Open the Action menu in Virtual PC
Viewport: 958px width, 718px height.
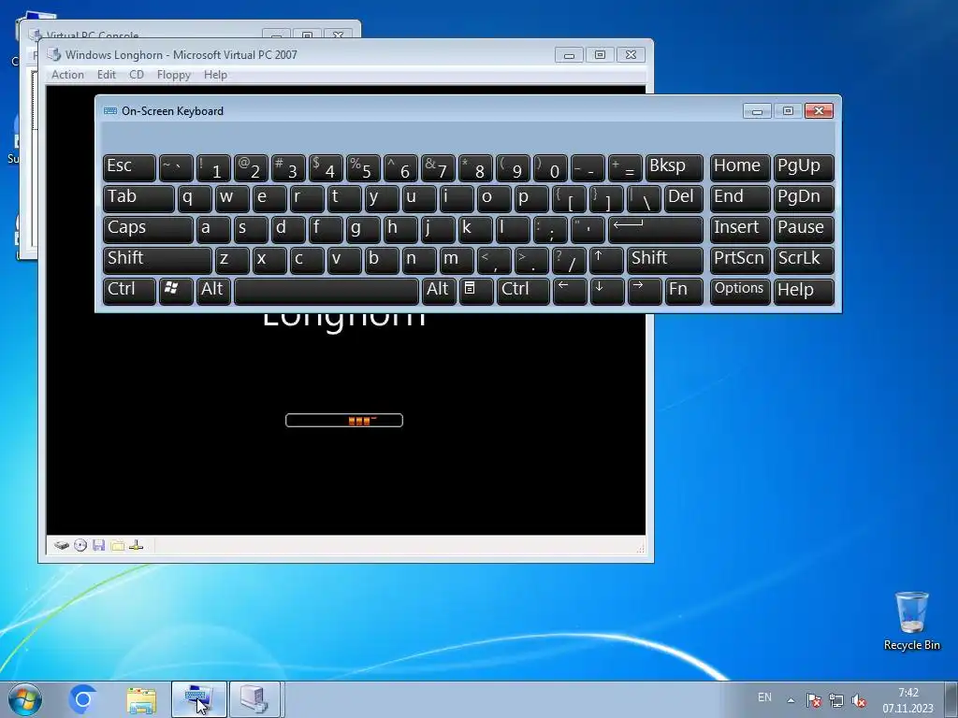tap(67, 75)
